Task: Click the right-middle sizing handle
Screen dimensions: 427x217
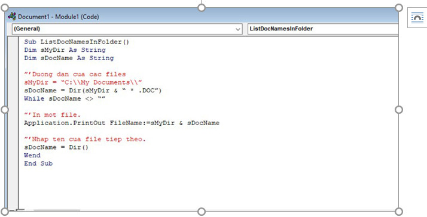Action: click(399, 110)
